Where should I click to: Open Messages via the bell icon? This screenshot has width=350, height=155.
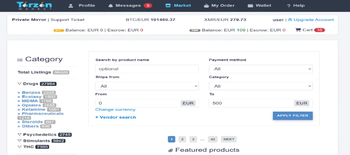[x=111, y=6]
